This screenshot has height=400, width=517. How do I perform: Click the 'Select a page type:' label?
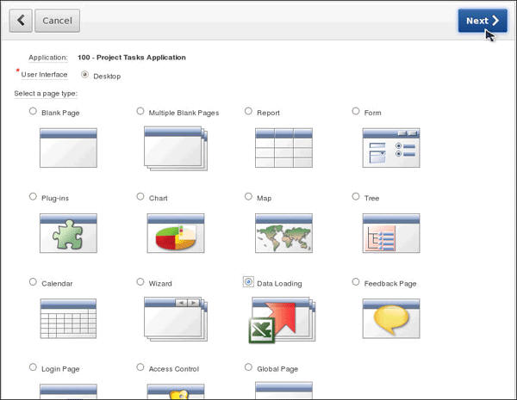coord(46,94)
